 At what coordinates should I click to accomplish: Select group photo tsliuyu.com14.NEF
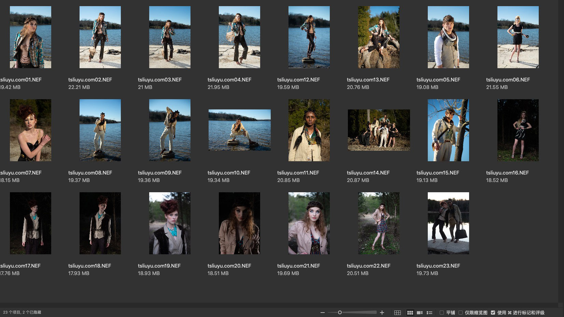[x=379, y=130]
